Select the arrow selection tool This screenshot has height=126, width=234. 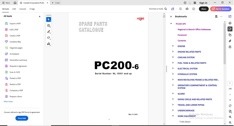(49, 20)
